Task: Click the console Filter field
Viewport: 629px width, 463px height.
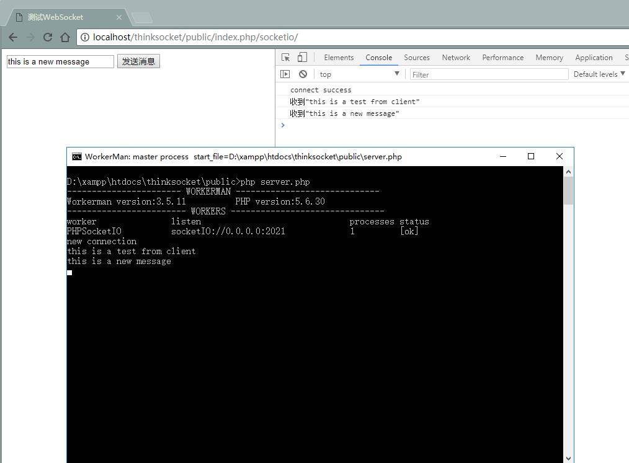Action: 489,74
